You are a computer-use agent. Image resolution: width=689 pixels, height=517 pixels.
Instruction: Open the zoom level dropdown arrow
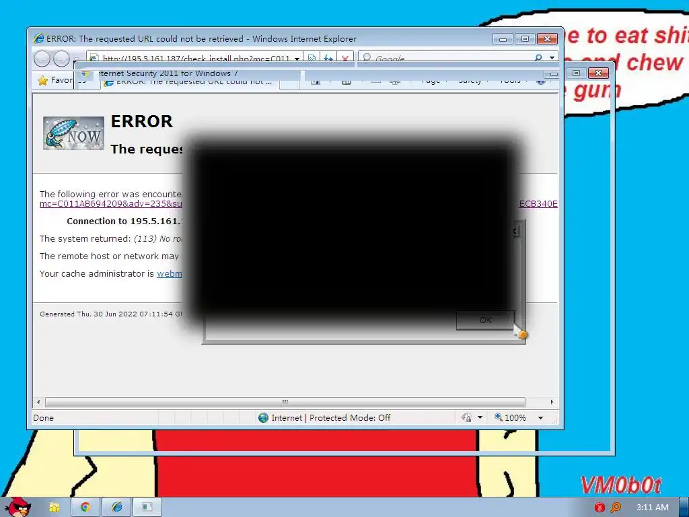point(540,417)
